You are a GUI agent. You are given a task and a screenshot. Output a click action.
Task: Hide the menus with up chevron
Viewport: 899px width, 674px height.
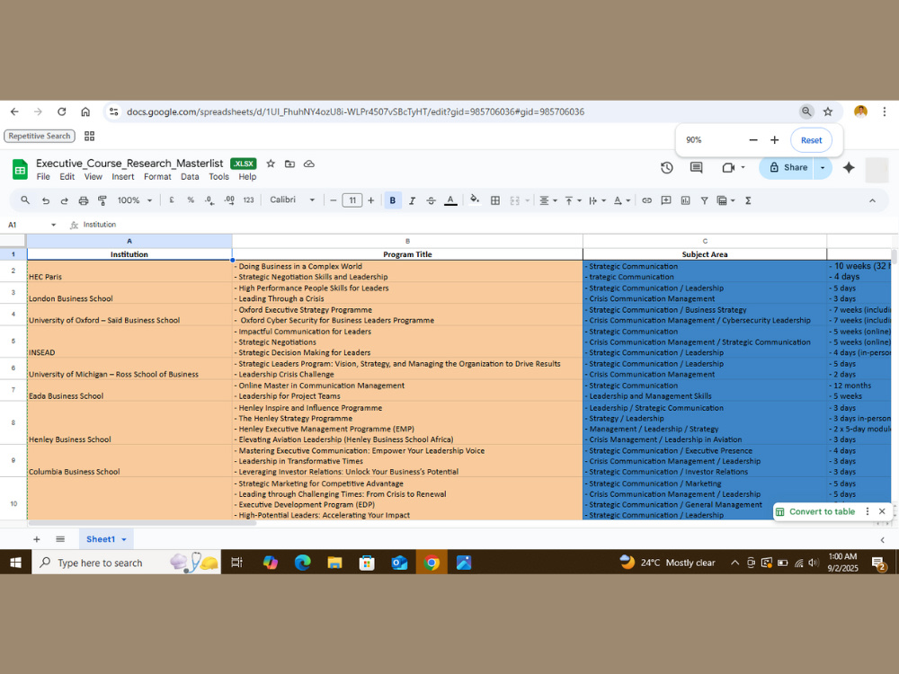pyautogui.click(x=873, y=200)
